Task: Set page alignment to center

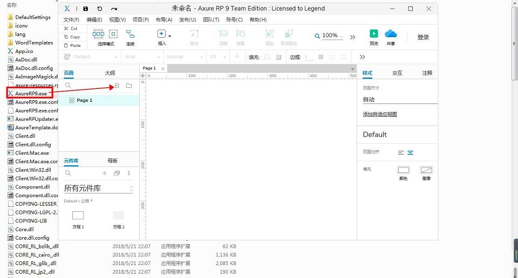Action: [x=411, y=153]
